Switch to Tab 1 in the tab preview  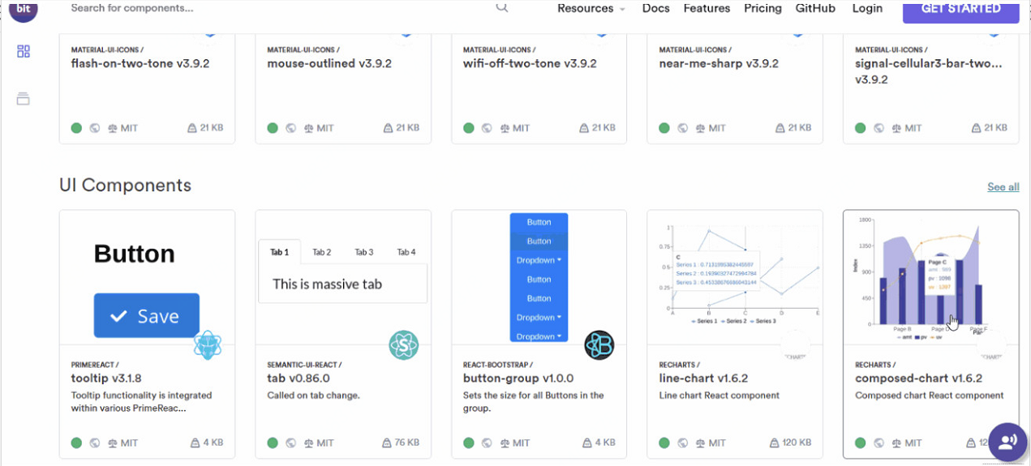tap(280, 252)
